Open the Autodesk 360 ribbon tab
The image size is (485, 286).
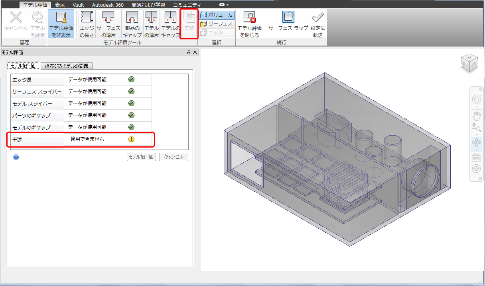(x=108, y=5)
